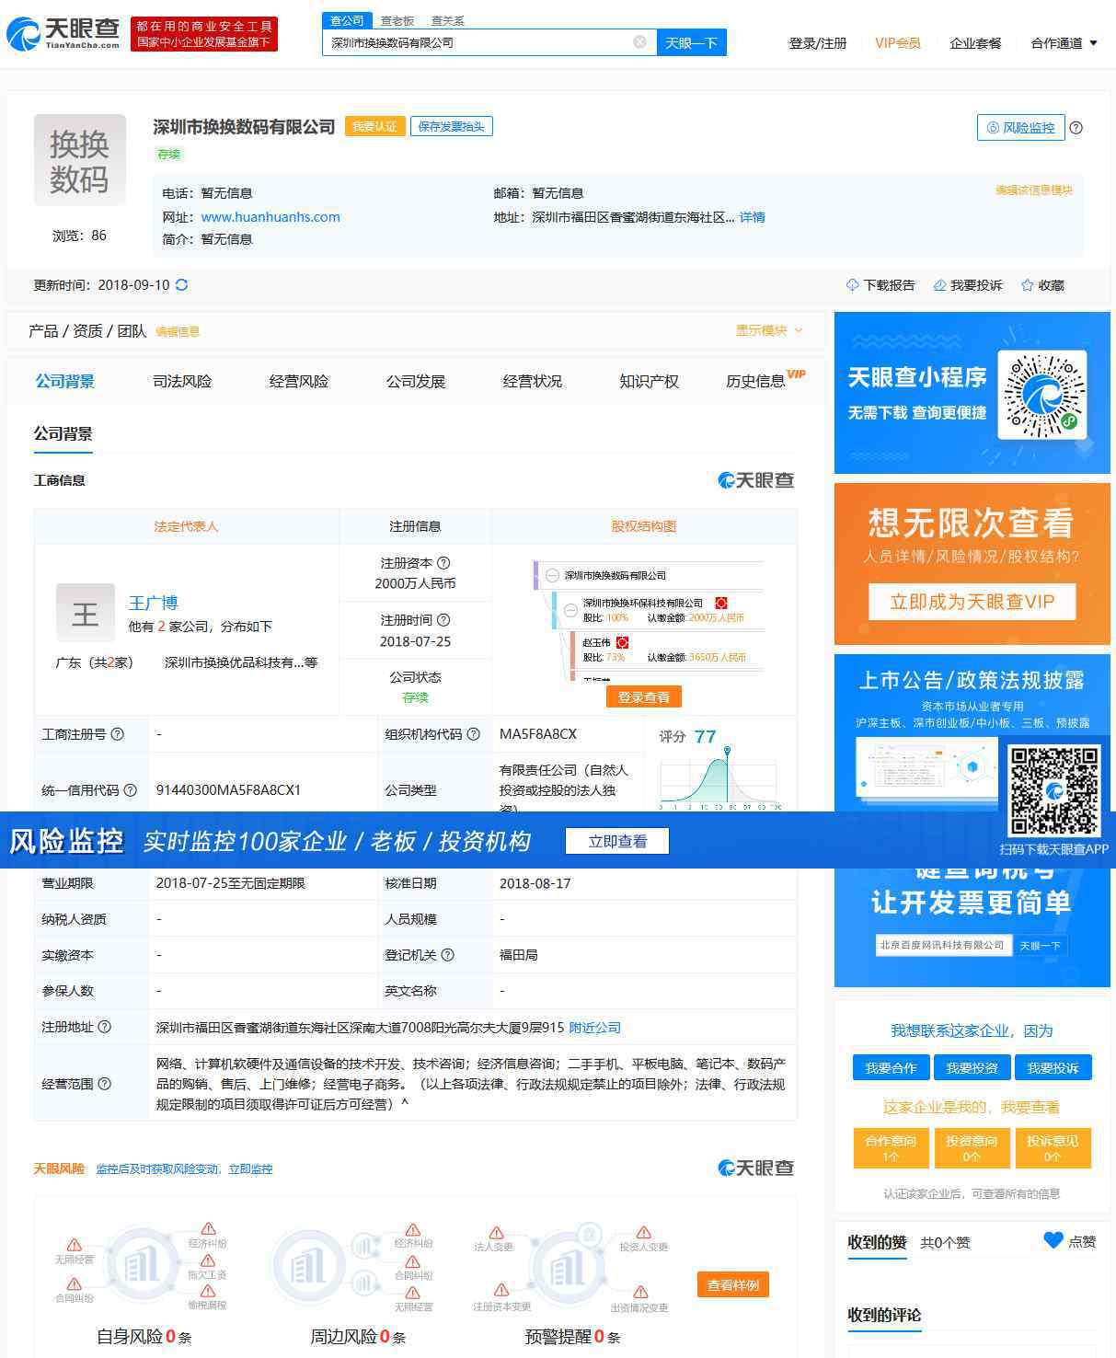The height and width of the screenshot is (1358, 1116).
Task: Switch to the 查关系 search tab
Action: (448, 20)
